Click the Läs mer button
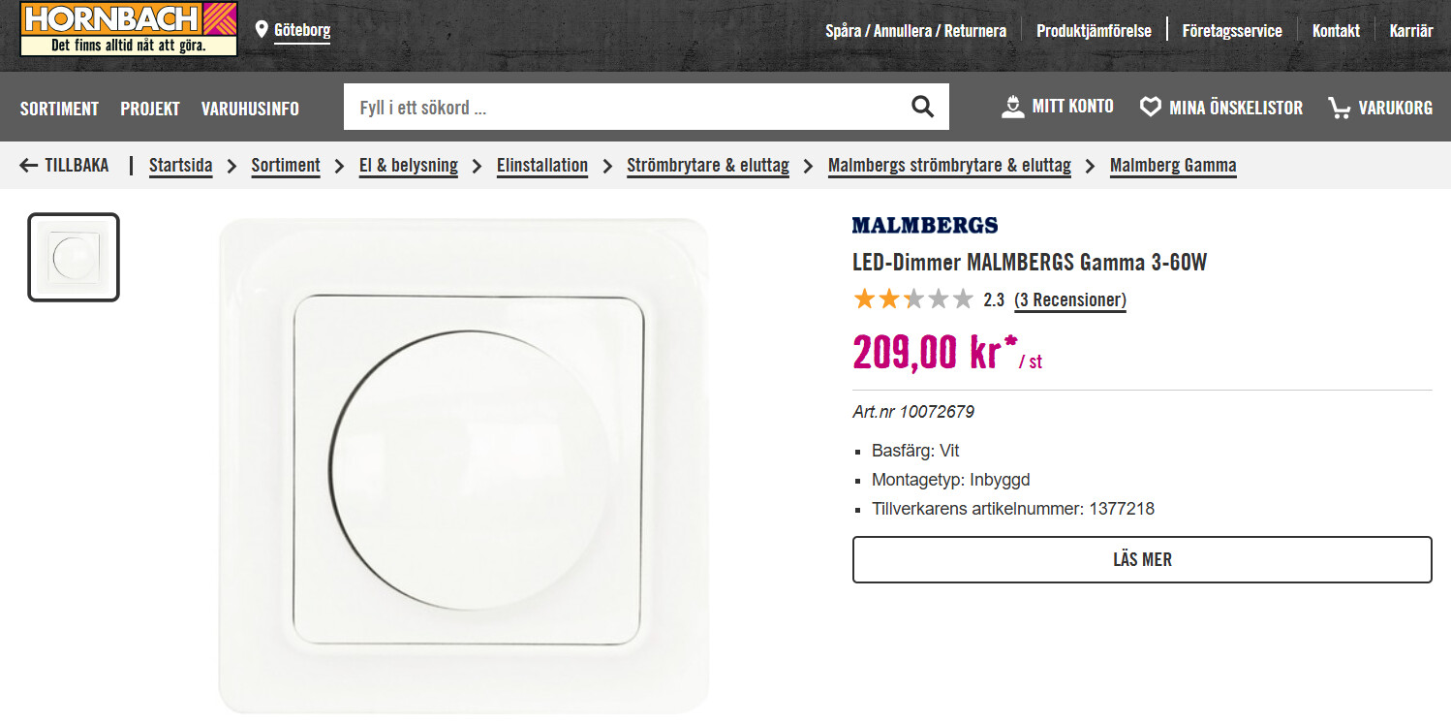 coord(1142,560)
